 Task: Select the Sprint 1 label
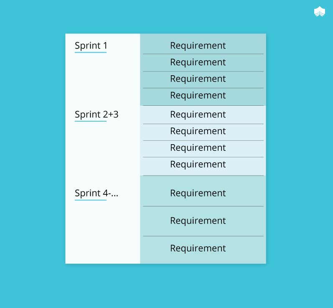click(x=91, y=46)
